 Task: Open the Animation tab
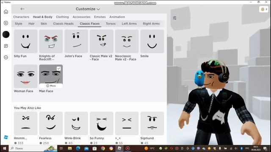point(117,17)
